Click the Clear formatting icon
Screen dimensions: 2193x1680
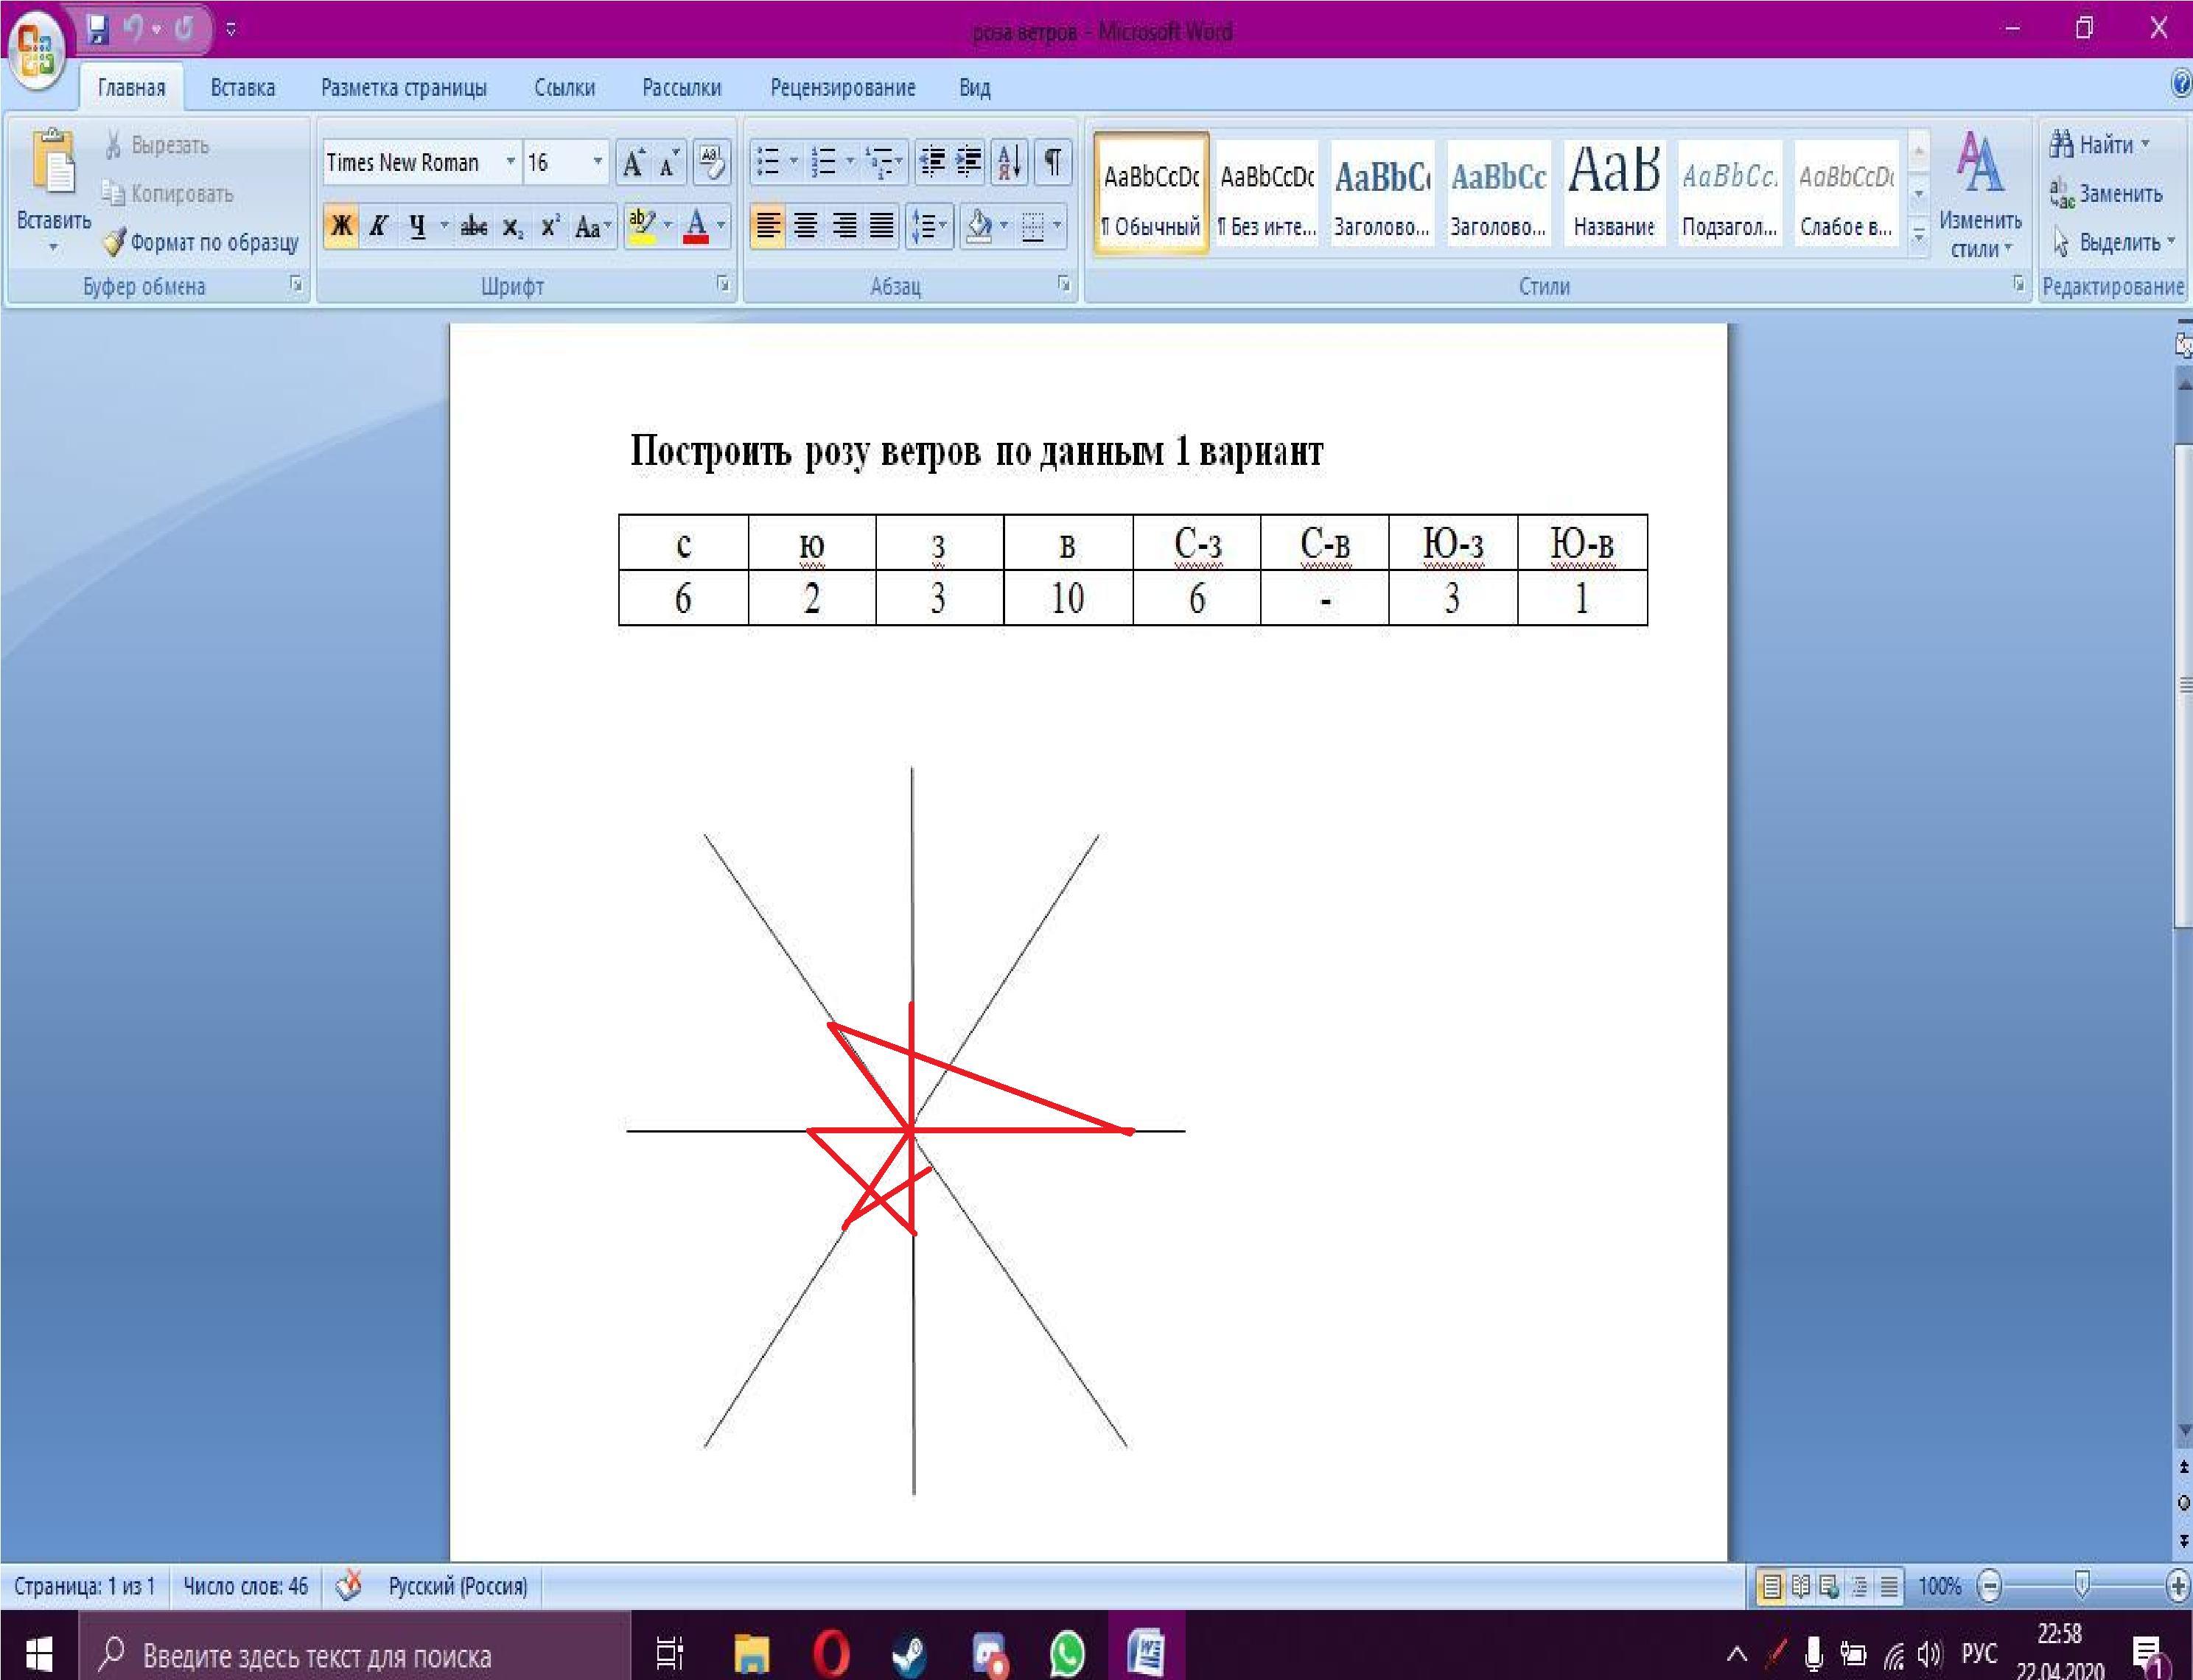(x=711, y=162)
